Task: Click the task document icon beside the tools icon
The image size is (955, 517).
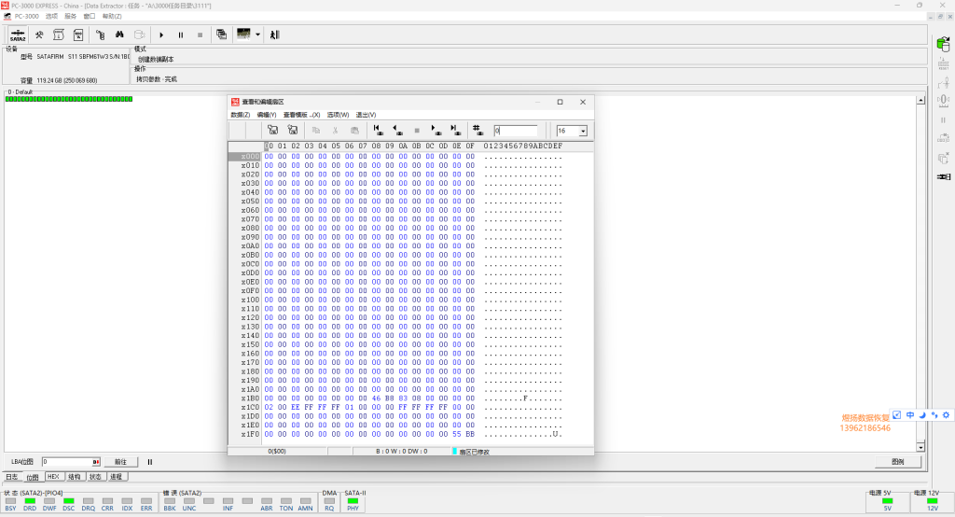Action: click(x=59, y=35)
